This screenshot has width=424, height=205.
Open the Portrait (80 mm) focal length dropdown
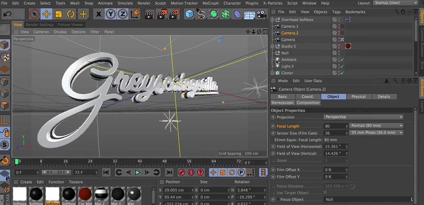pos(376,125)
